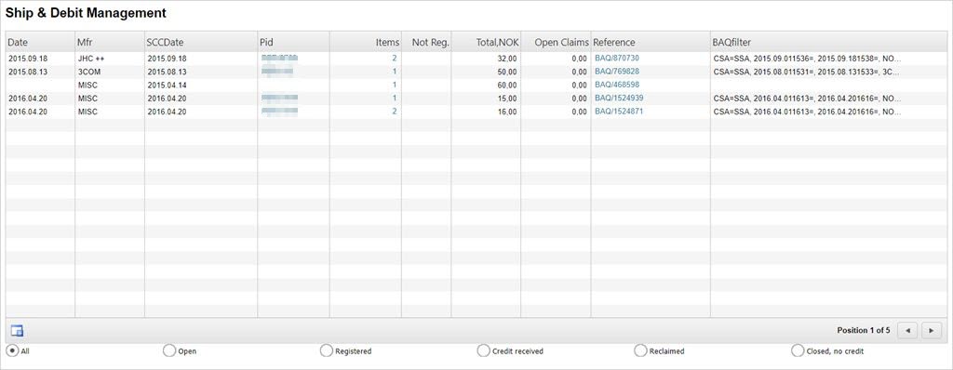This screenshot has height=370, width=953.
Task: Select the All radio button
Action: [x=11, y=350]
